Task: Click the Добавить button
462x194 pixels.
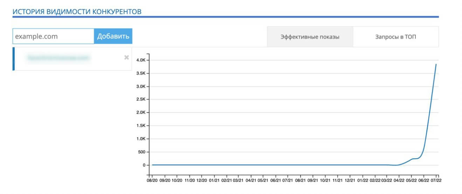Action: [113, 36]
